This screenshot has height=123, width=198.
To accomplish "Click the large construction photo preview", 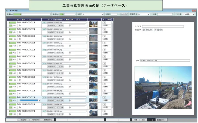I will point(163,88).
